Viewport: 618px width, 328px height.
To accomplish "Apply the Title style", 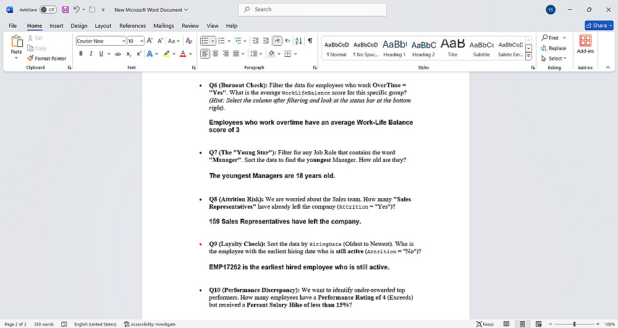I will pyautogui.click(x=452, y=48).
